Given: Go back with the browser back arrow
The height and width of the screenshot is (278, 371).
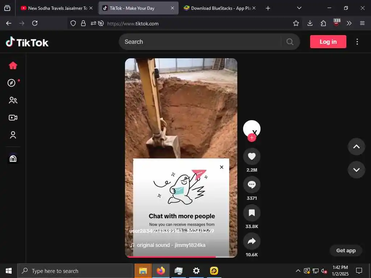Looking at the screenshot, I should (x=9, y=23).
